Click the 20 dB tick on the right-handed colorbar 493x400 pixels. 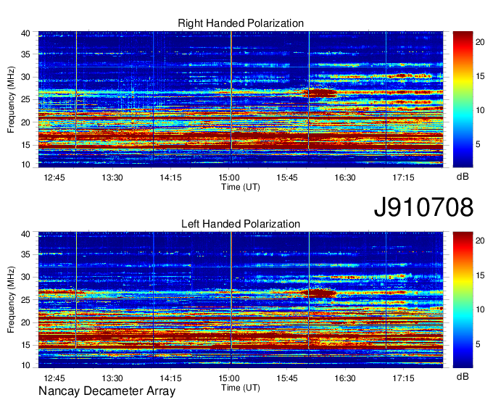point(480,42)
